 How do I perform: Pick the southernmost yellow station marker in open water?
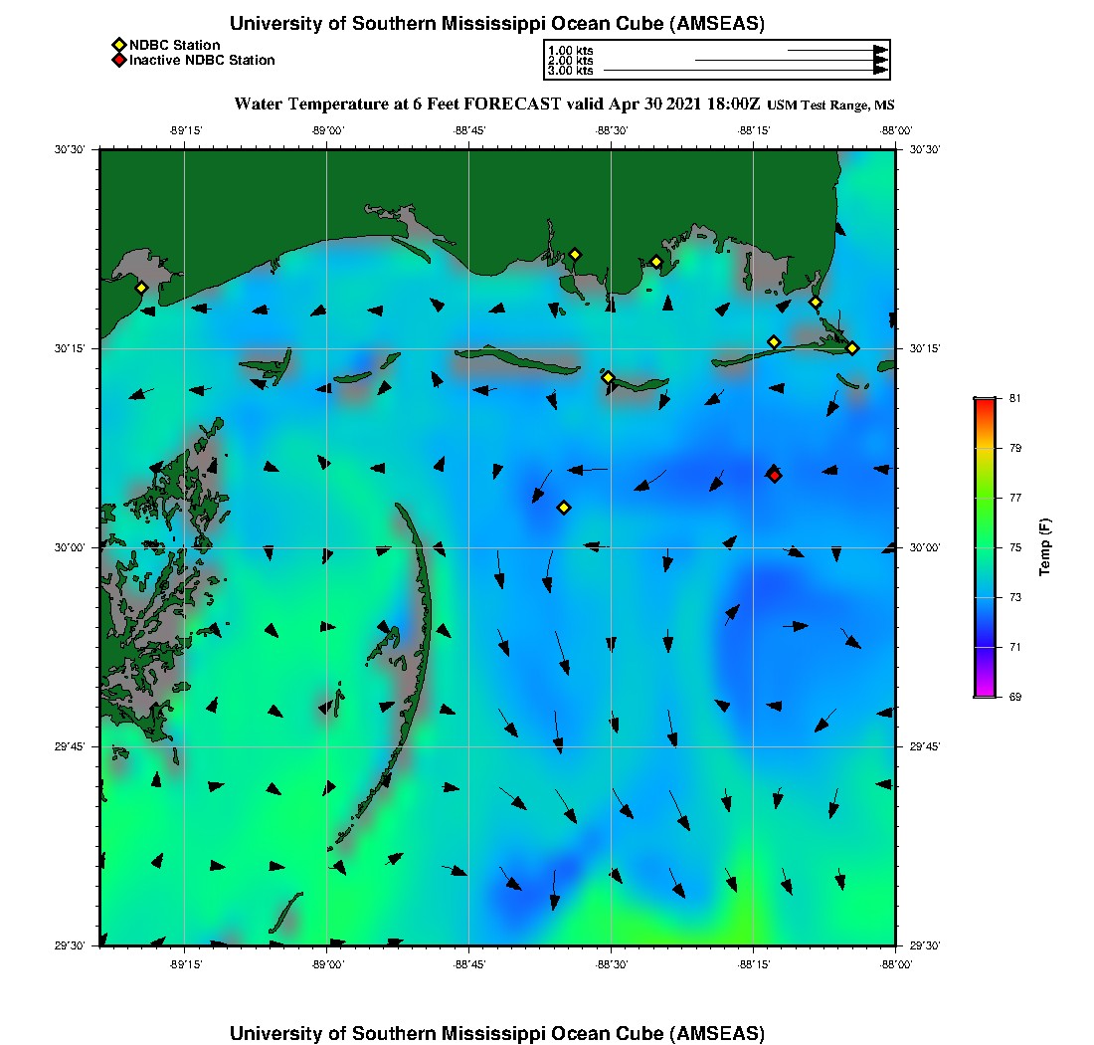564,508
